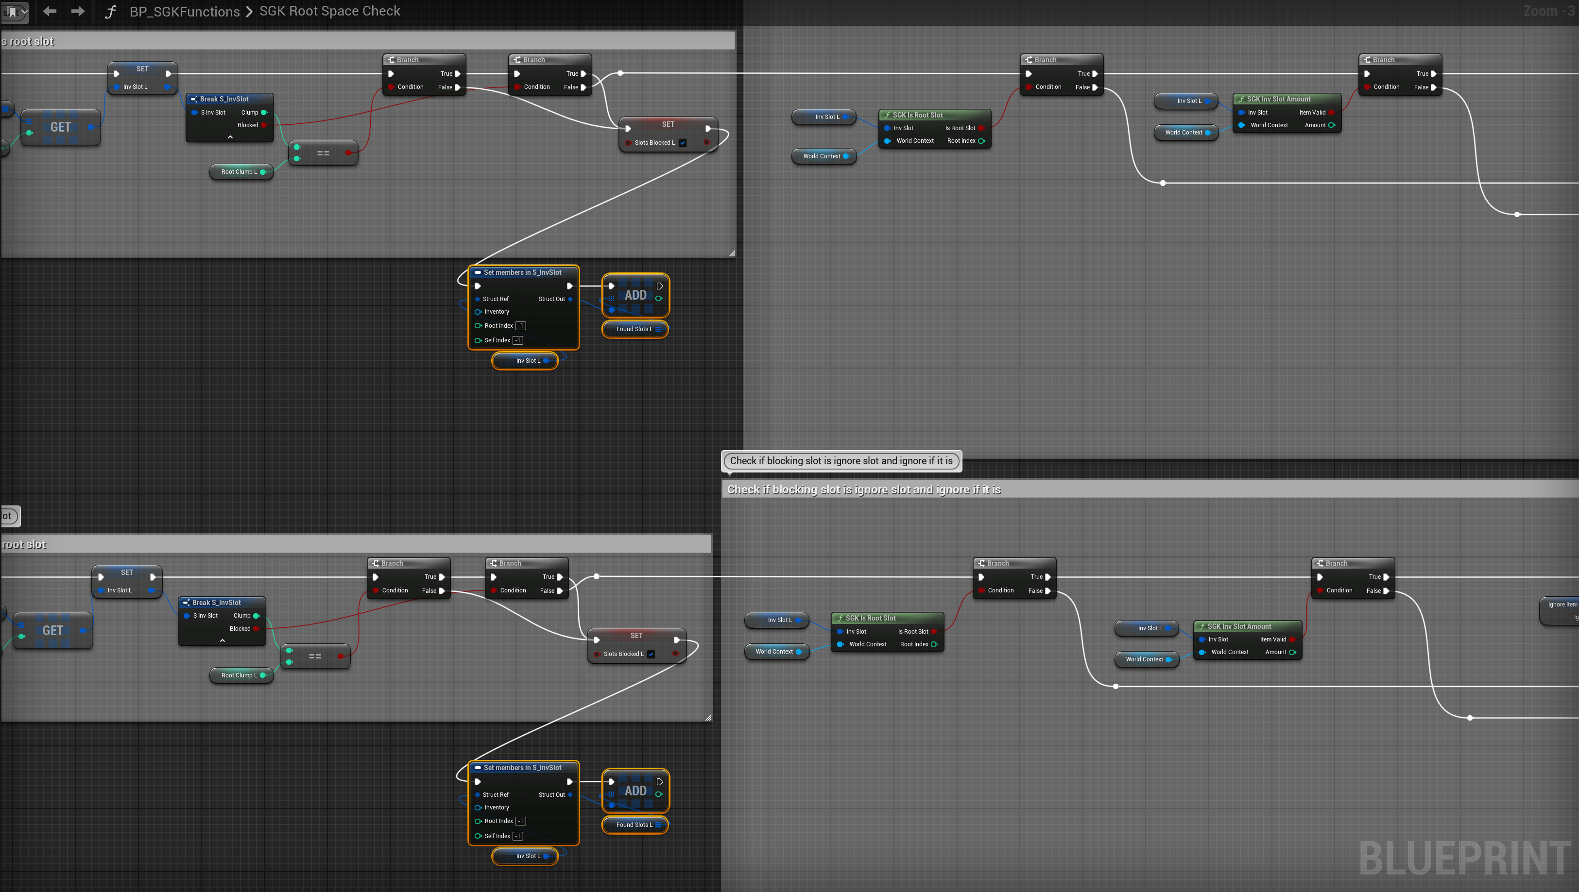Click the back navigation arrow

(50, 11)
